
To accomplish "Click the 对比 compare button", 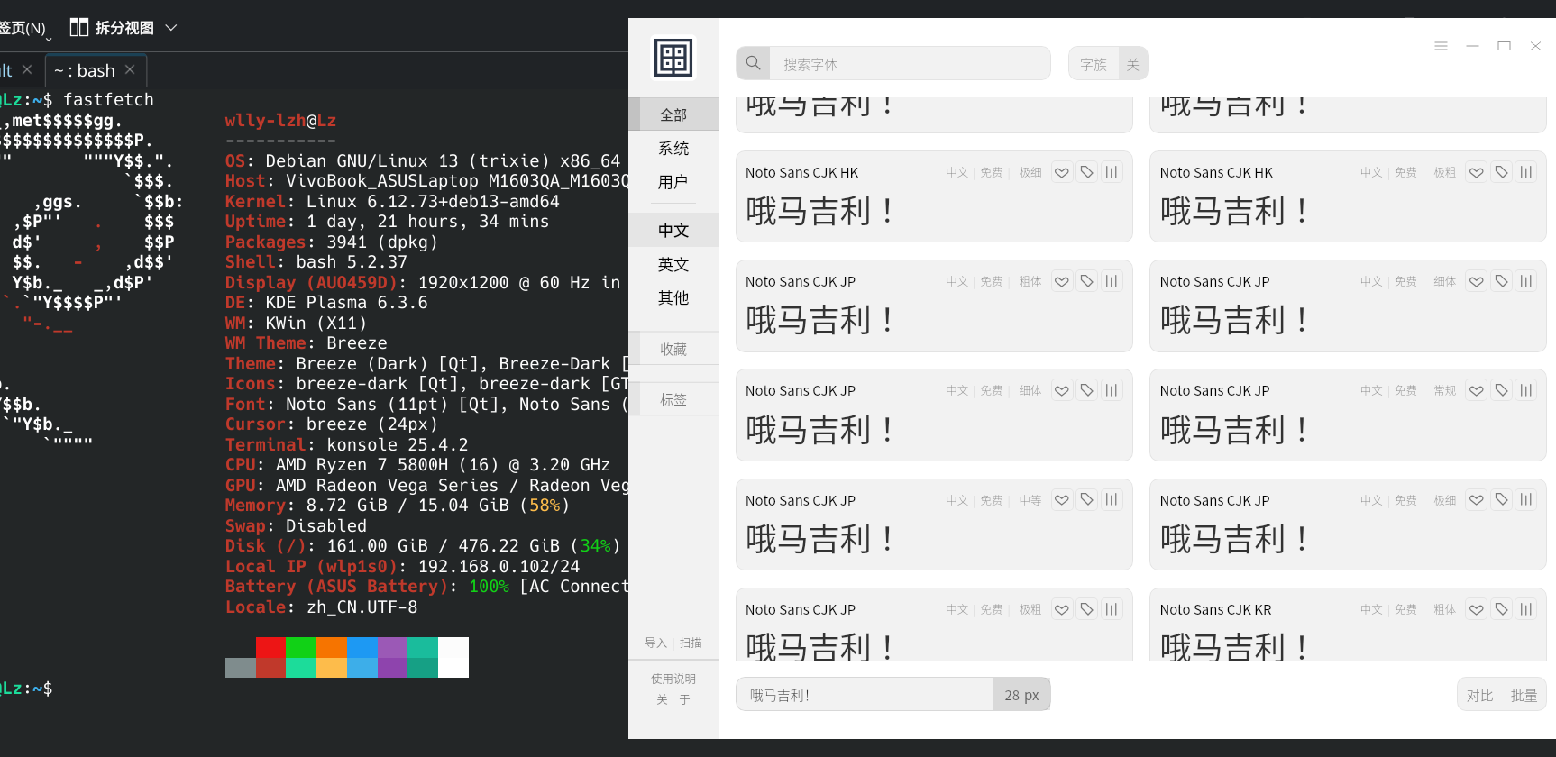I will click(1479, 695).
